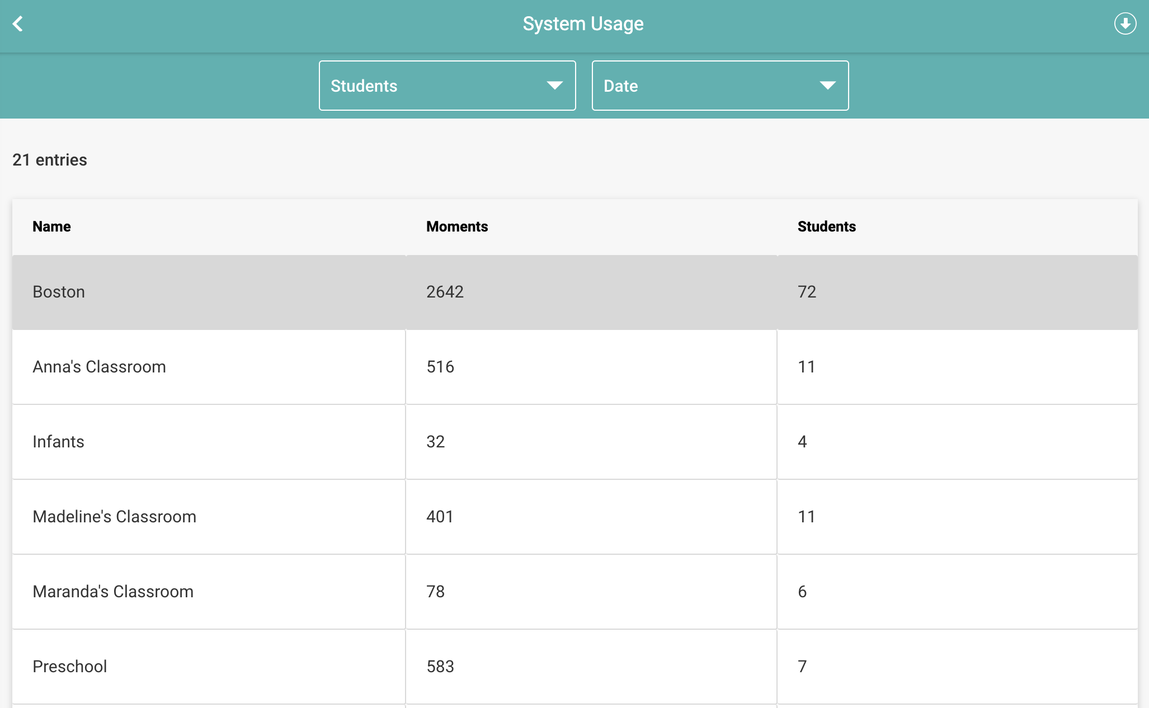The image size is (1149, 708).
Task: Click the System Usage title
Action: (x=582, y=23)
